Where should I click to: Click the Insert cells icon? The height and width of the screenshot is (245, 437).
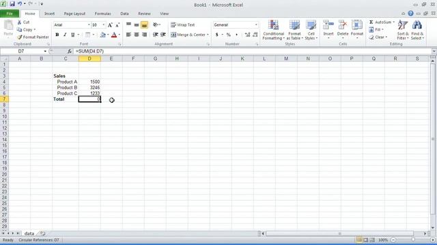tap(328, 25)
